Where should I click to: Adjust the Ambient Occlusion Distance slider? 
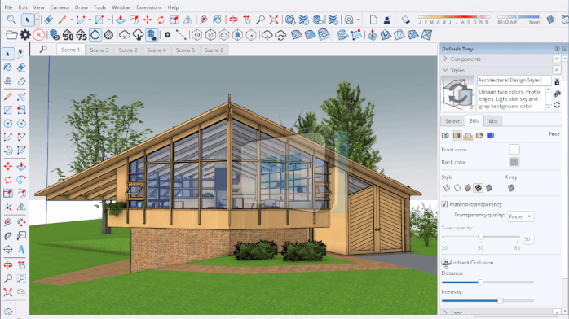[x=480, y=282]
